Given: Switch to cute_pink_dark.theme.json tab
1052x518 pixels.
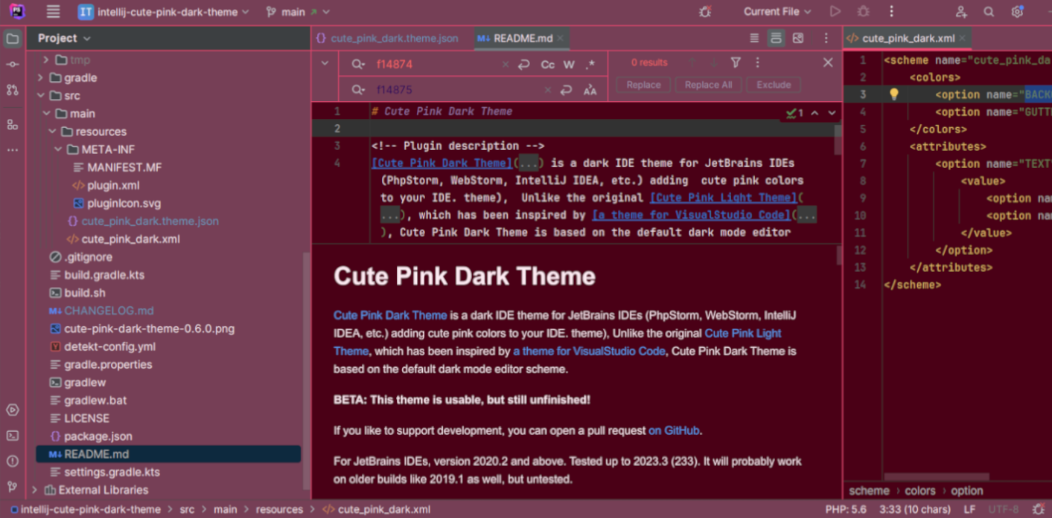Looking at the screenshot, I should (x=386, y=38).
